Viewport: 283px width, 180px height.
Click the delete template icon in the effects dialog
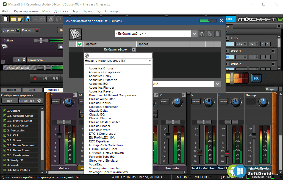(210, 33)
